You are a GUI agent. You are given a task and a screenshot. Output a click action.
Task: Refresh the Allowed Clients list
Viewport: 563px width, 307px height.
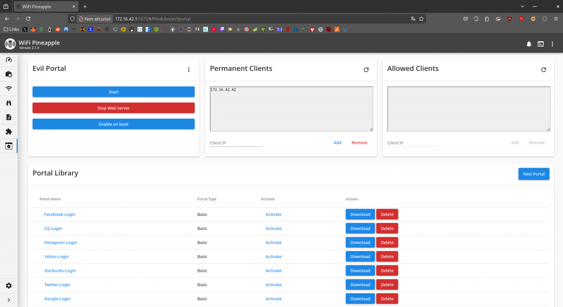click(x=544, y=70)
